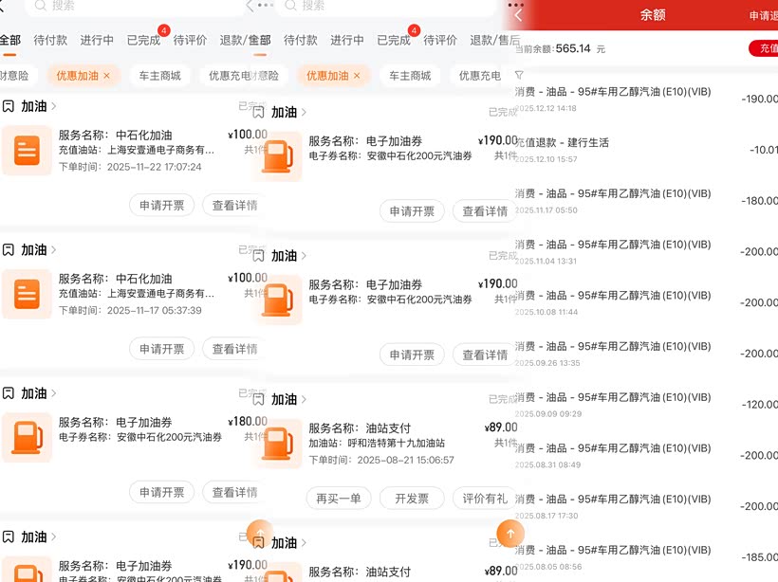
Task: Click × on 优惠加油 chip above 中石化加油 orders
Action: click(x=106, y=75)
